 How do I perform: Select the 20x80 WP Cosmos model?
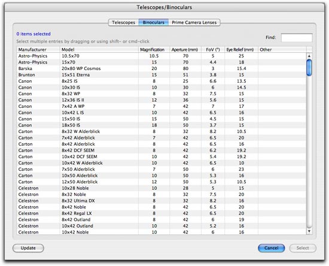pyautogui.click(x=81, y=68)
